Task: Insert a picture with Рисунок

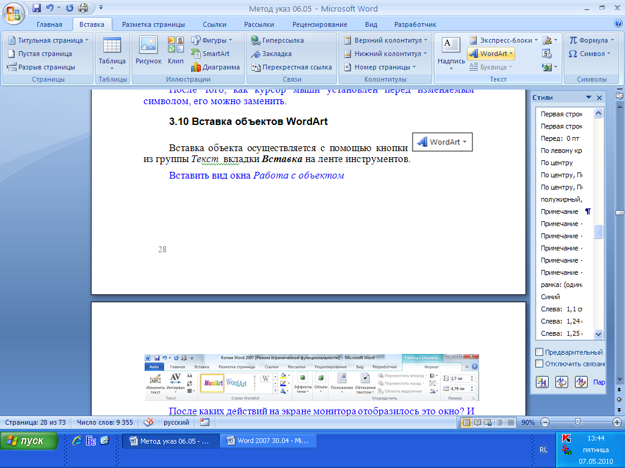Action: 148,50
